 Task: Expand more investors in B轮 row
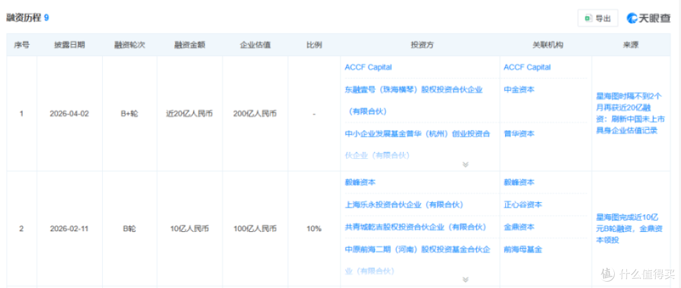pyautogui.click(x=465, y=280)
